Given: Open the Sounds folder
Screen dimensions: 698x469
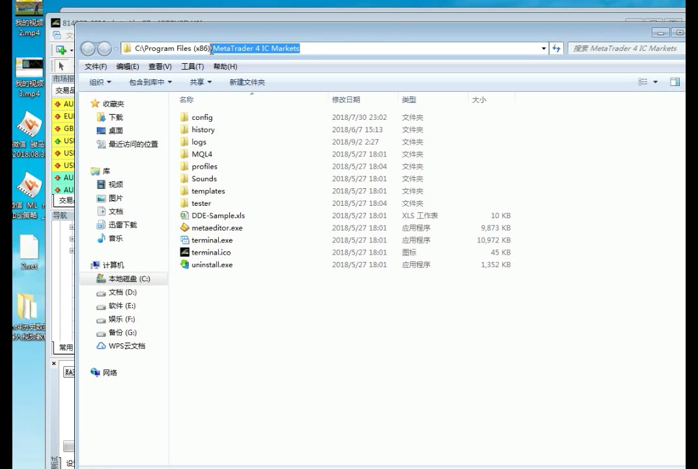Looking at the screenshot, I should (x=204, y=178).
